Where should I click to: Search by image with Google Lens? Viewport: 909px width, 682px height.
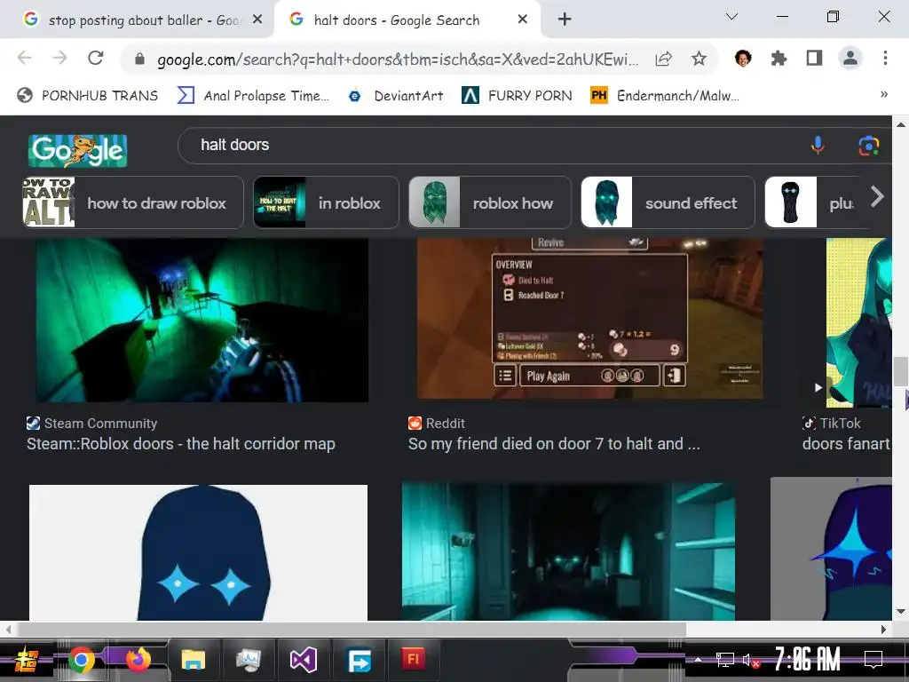point(868,146)
